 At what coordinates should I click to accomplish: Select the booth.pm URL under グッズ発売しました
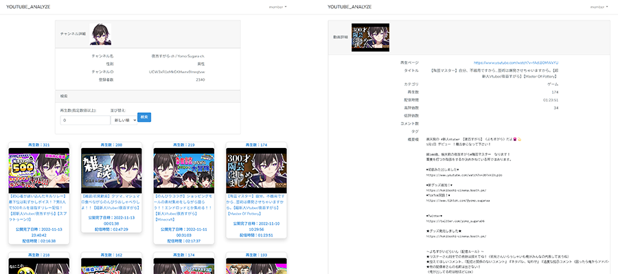pos(456,236)
